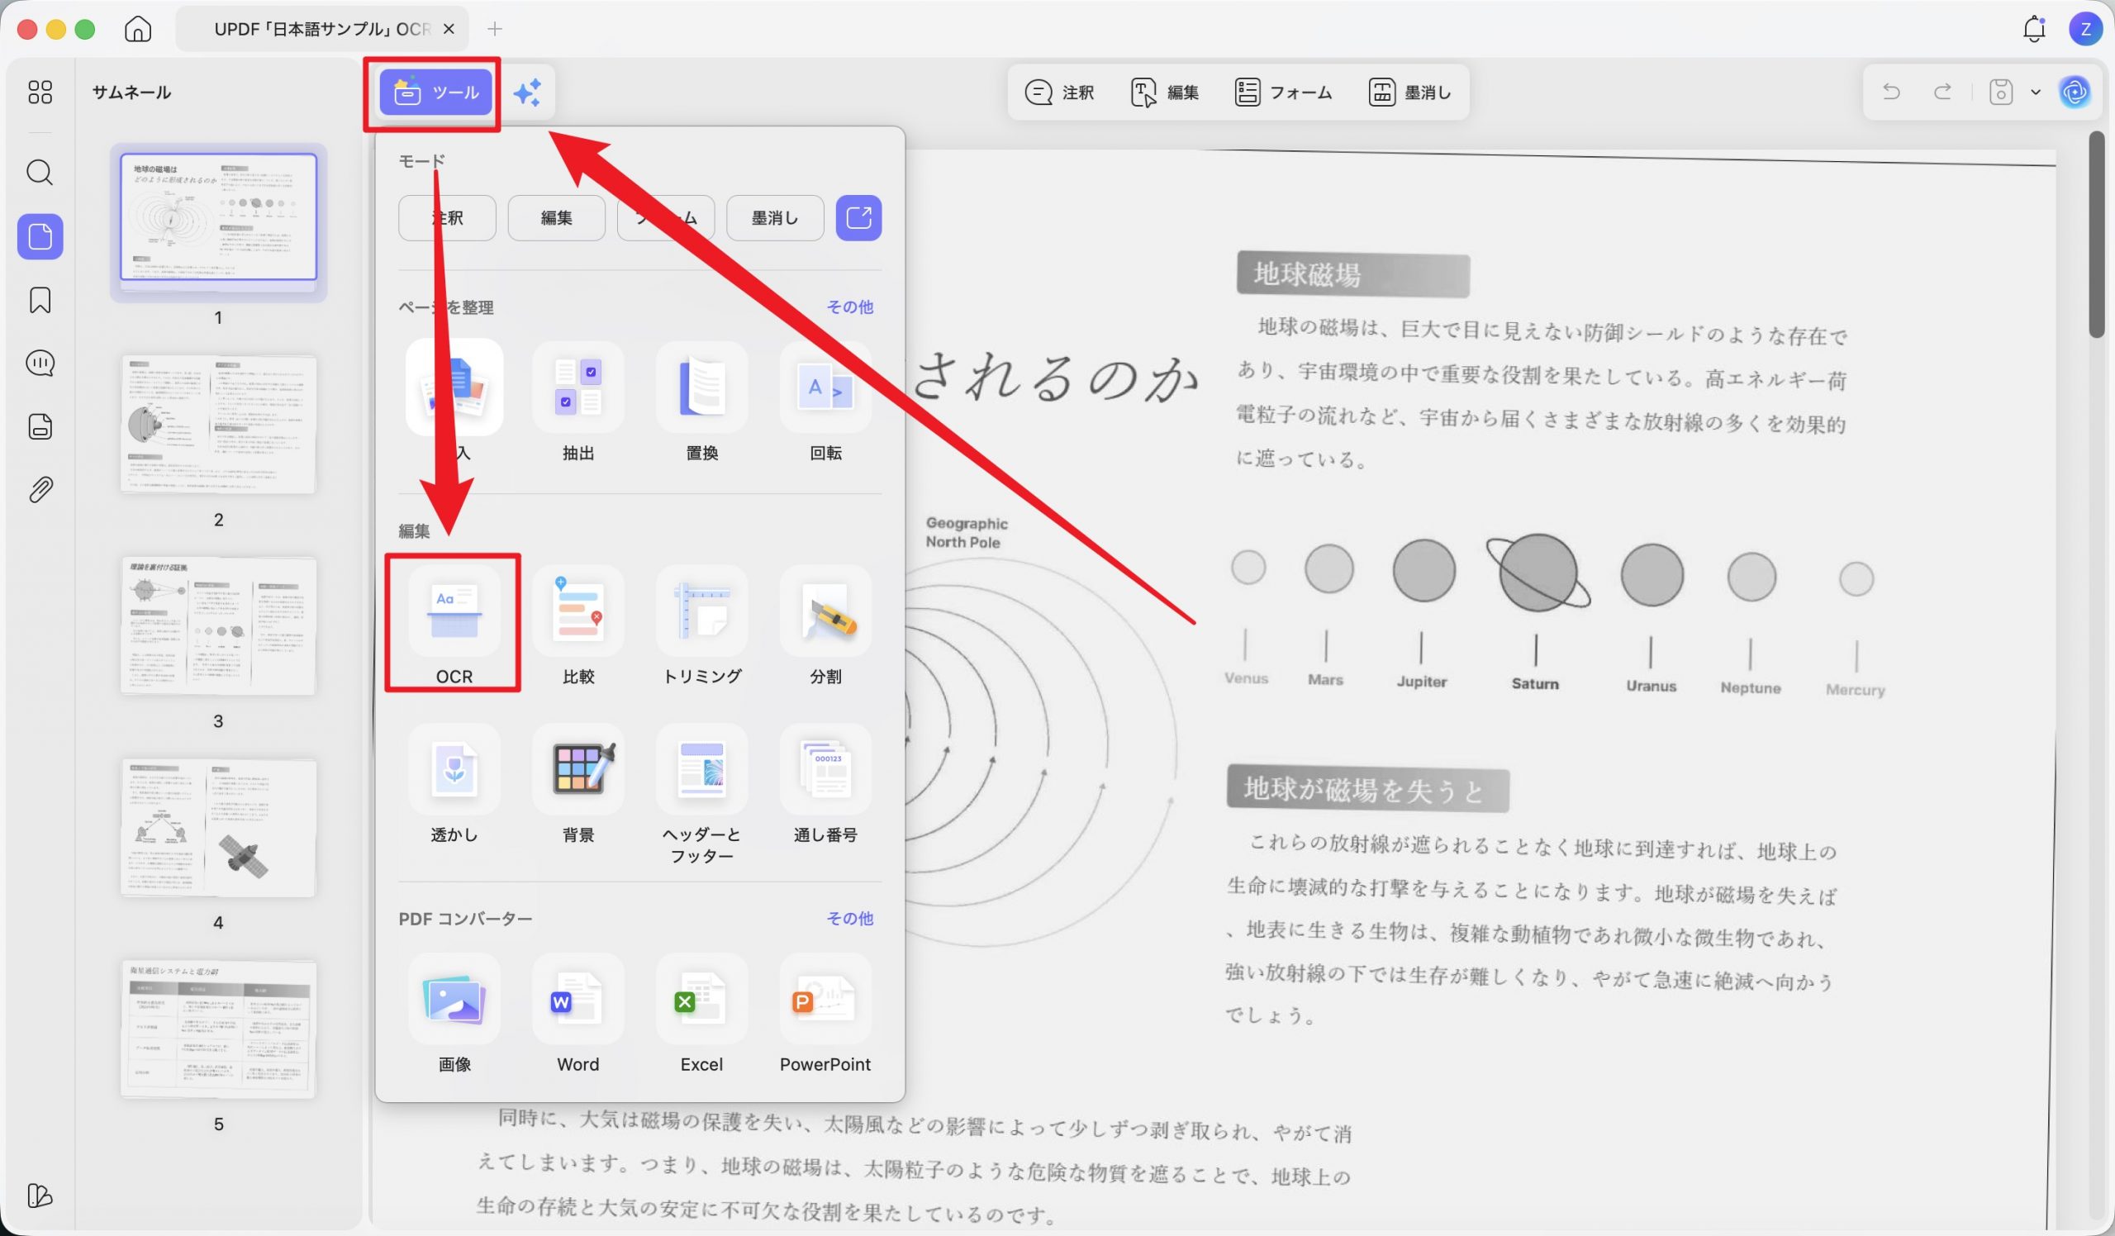Click the save disk icon
The image size is (2115, 1236).
[x=2001, y=92]
